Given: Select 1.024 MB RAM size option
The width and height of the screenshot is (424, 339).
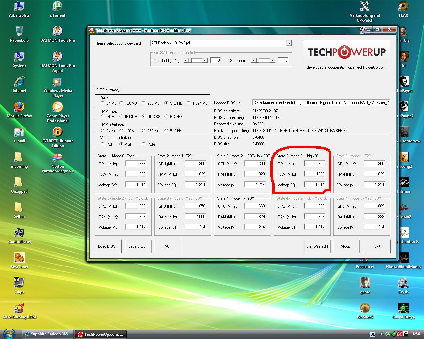Looking at the screenshot, I should [189, 103].
